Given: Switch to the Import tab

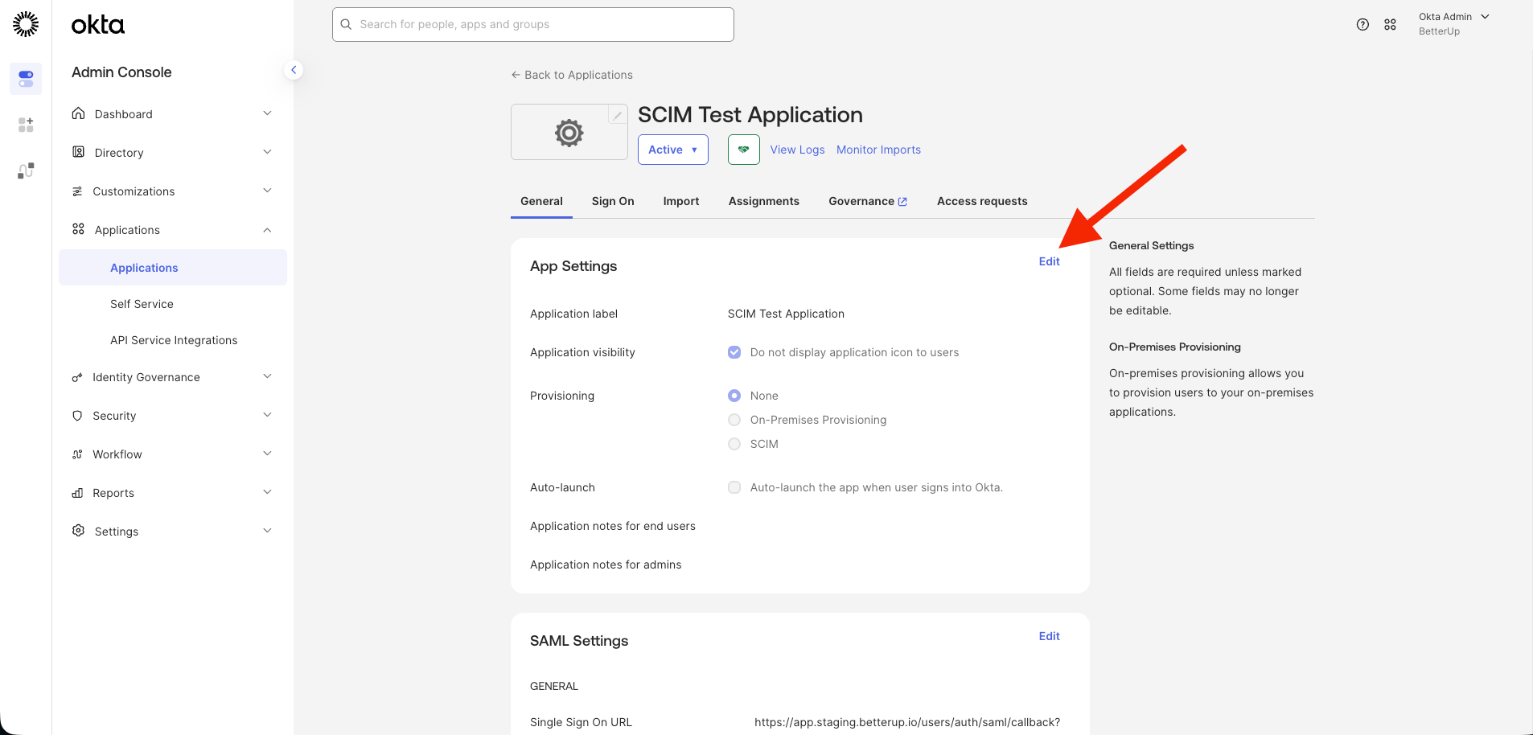Looking at the screenshot, I should pyautogui.click(x=681, y=201).
